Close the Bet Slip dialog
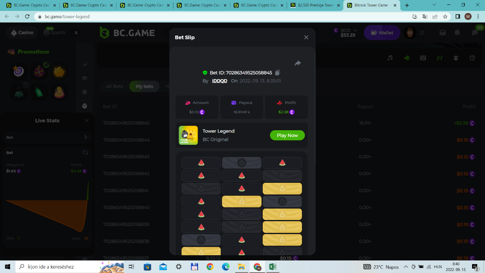The width and height of the screenshot is (485, 273). pyautogui.click(x=306, y=37)
